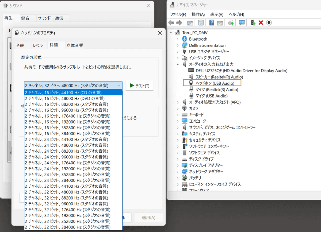This screenshot has width=321, height=232.
Task: Toggle the action pane toolbar icon
Action: pos(220,23)
